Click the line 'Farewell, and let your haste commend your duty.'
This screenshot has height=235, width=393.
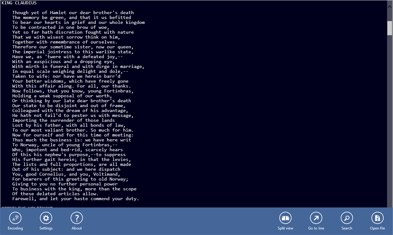point(76,199)
